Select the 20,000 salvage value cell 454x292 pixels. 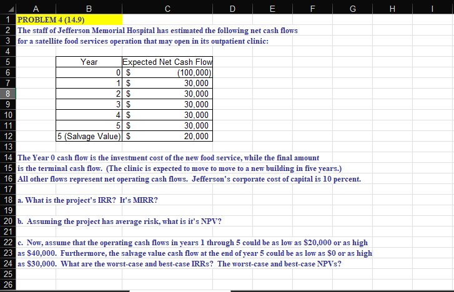(x=167, y=136)
